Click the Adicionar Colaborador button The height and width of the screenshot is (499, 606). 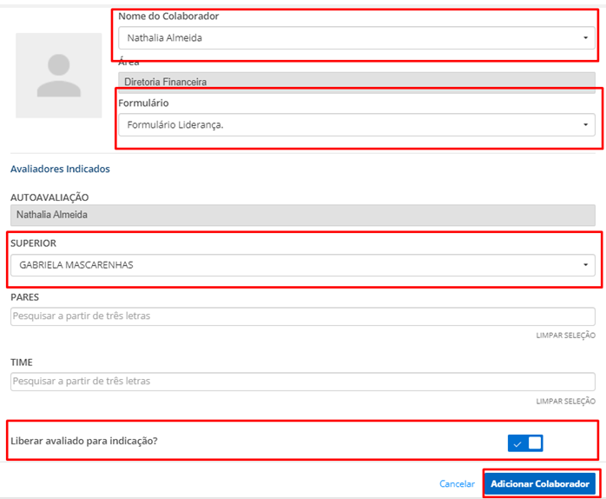click(539, 483)
